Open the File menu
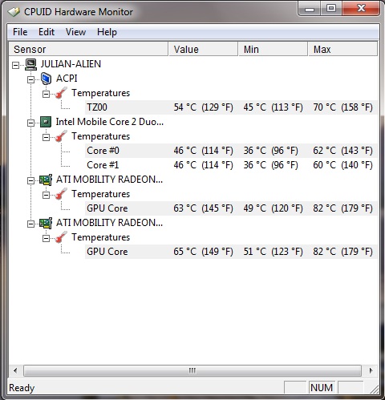 tap(20, 32)
